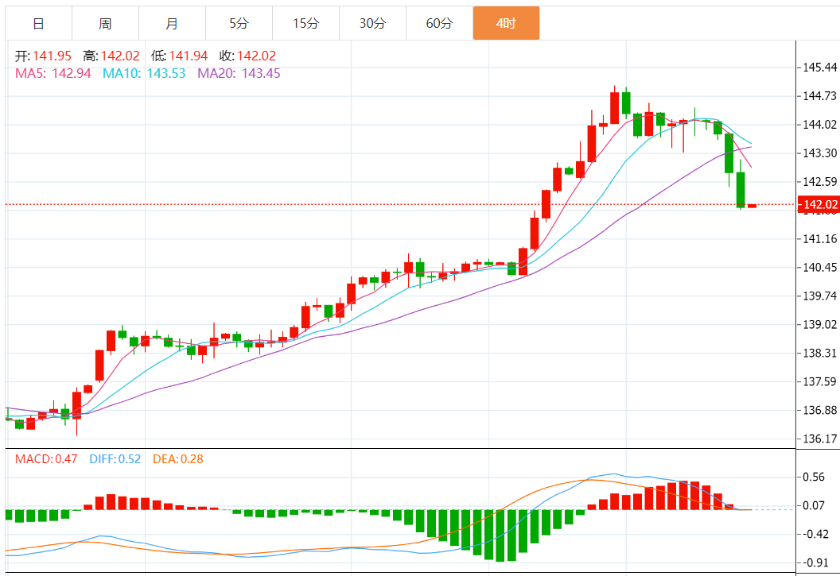840x576 pixels.
Task: Click the 0.07 MACD axis label
Action: coord(814,505)
